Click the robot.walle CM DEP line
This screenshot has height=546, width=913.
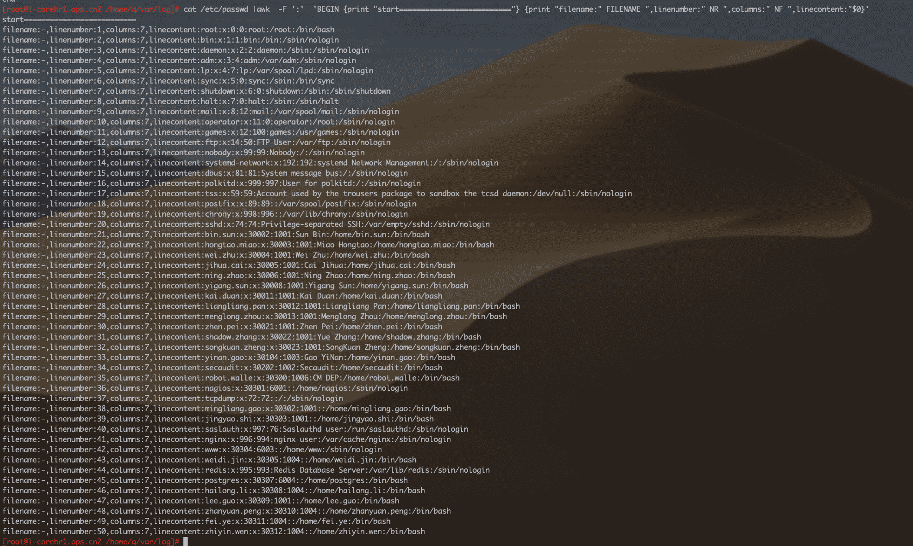tap(231, 378)
